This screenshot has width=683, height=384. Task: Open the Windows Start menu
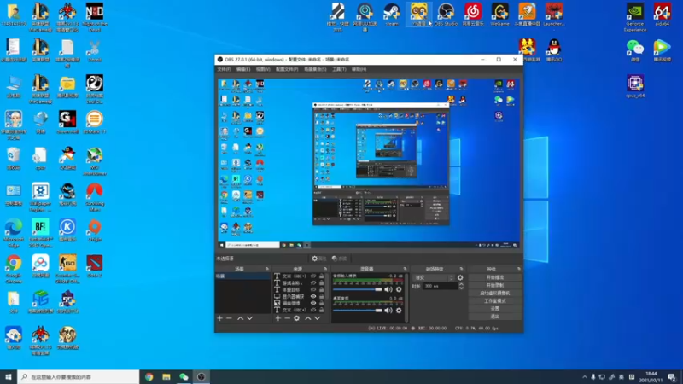point(9,377)
